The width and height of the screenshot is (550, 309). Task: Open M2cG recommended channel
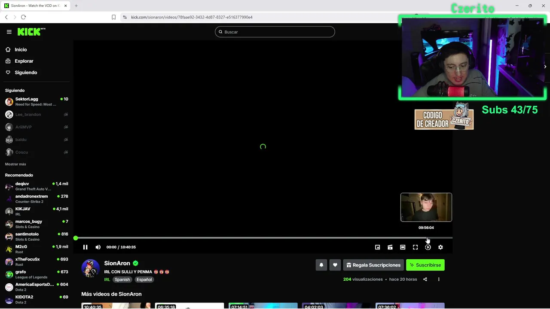pyautogui.click(x=36, y=249)
